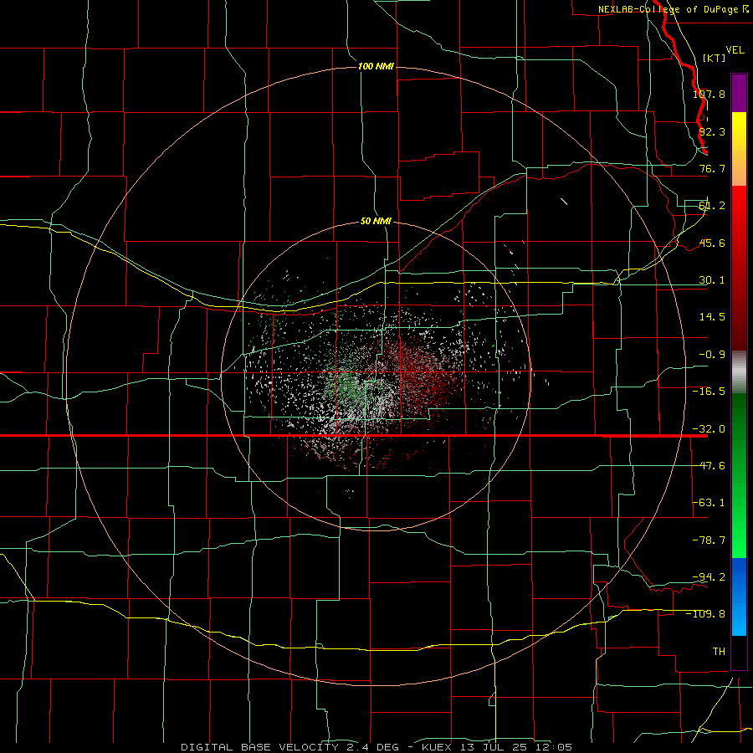Click the red segment of the velocity color bar
Screen dimensions: 753x753
[739, 268]
